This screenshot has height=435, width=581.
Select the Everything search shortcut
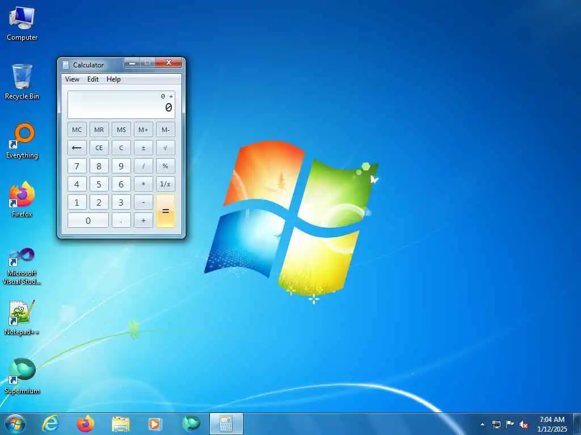(x=22, y=141)
